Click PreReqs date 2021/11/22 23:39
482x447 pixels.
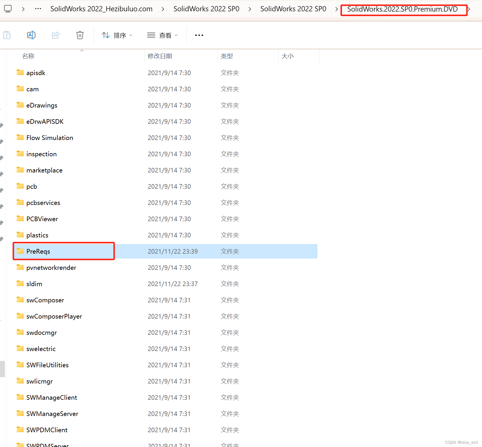click(x=173, y=252)
